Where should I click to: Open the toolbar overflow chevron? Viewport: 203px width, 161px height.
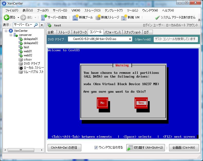(199, 20)
